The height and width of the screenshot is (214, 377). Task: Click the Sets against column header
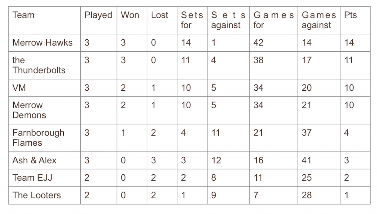228,20
